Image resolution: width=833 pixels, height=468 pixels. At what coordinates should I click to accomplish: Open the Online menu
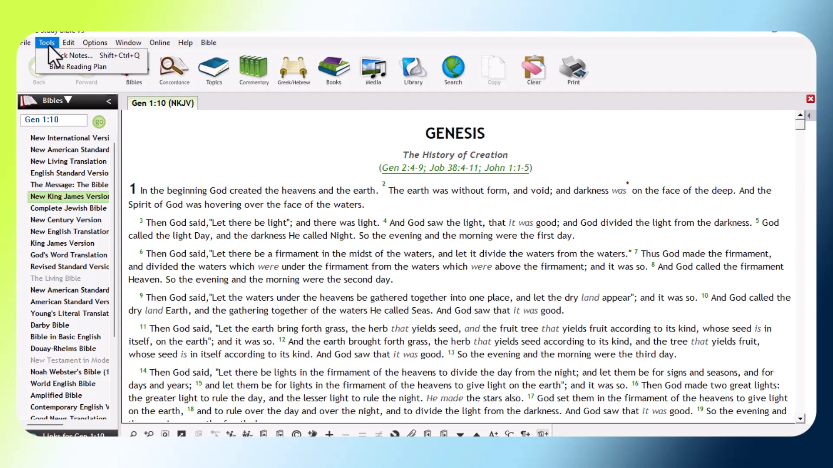(x=160, y=42)
